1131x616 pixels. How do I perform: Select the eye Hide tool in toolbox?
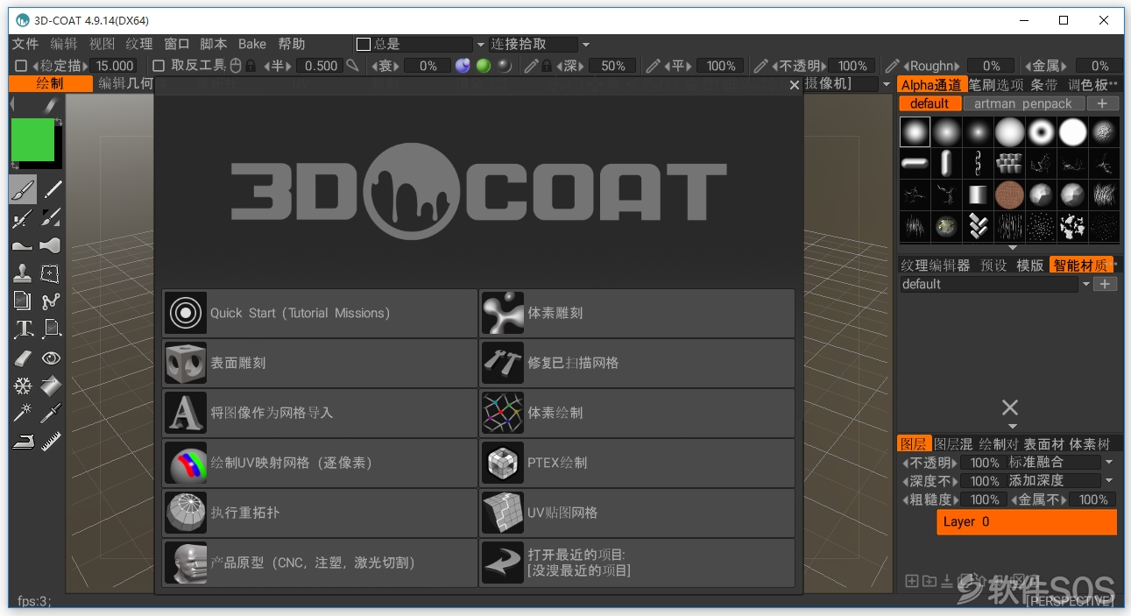coord(52,358)
